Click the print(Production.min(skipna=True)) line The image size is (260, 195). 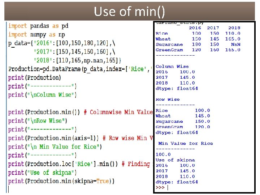[x=61, y=181]
